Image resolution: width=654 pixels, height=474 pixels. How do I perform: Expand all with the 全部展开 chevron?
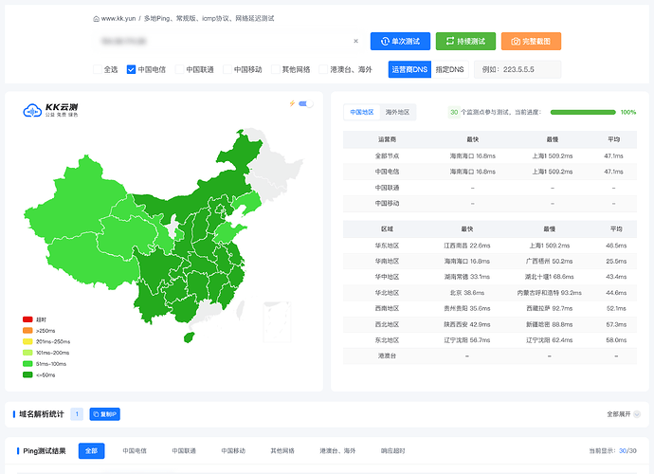coord(637,414)
